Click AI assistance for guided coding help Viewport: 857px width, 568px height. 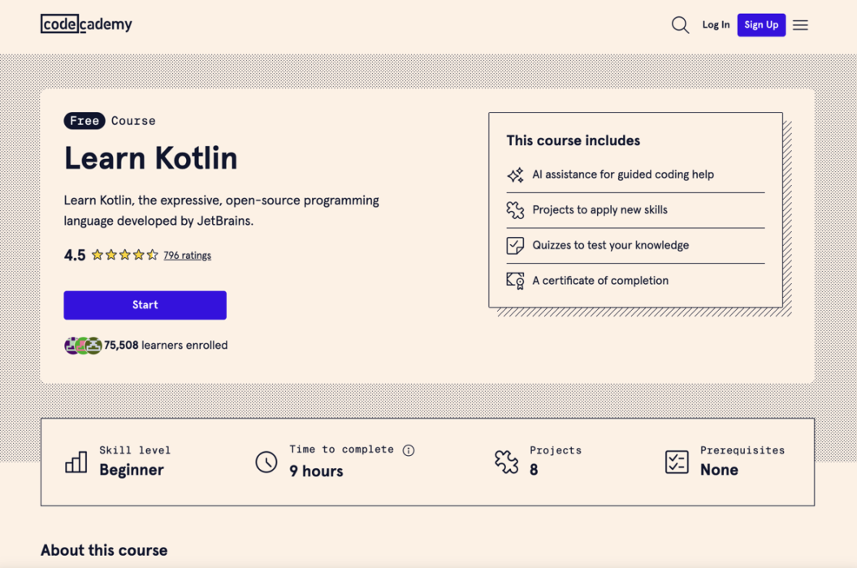coord(623,174)
